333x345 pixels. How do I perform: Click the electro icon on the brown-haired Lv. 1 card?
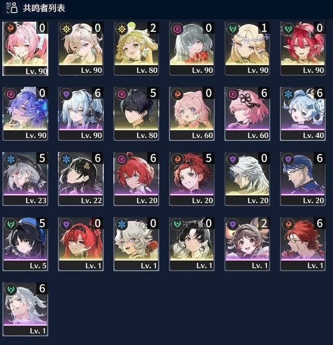(233, 224)
